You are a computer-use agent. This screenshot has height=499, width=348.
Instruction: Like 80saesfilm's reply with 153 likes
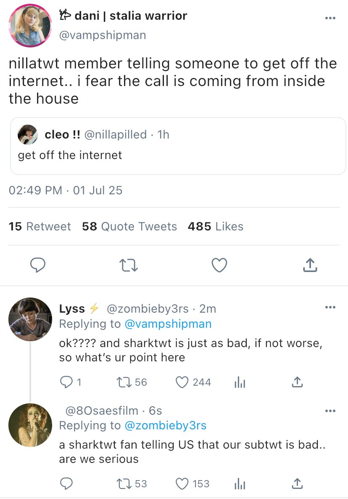point(182,483)
